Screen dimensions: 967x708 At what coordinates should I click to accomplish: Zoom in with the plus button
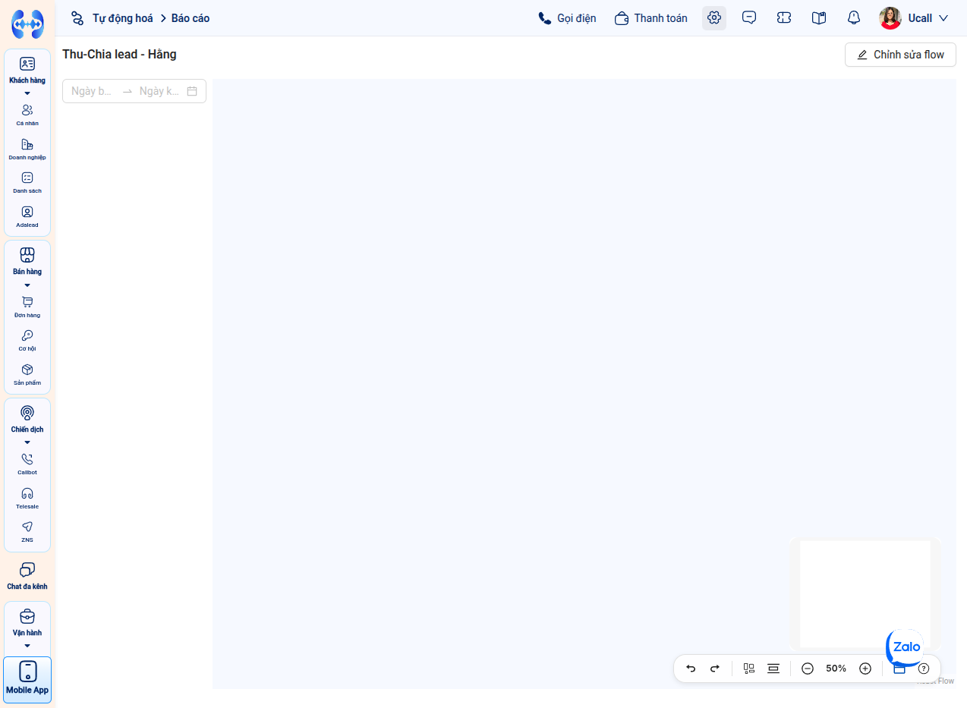(865, 669)
